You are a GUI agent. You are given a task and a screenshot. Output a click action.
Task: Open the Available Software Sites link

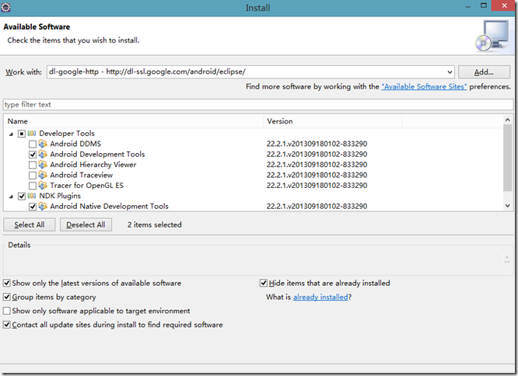424,86
